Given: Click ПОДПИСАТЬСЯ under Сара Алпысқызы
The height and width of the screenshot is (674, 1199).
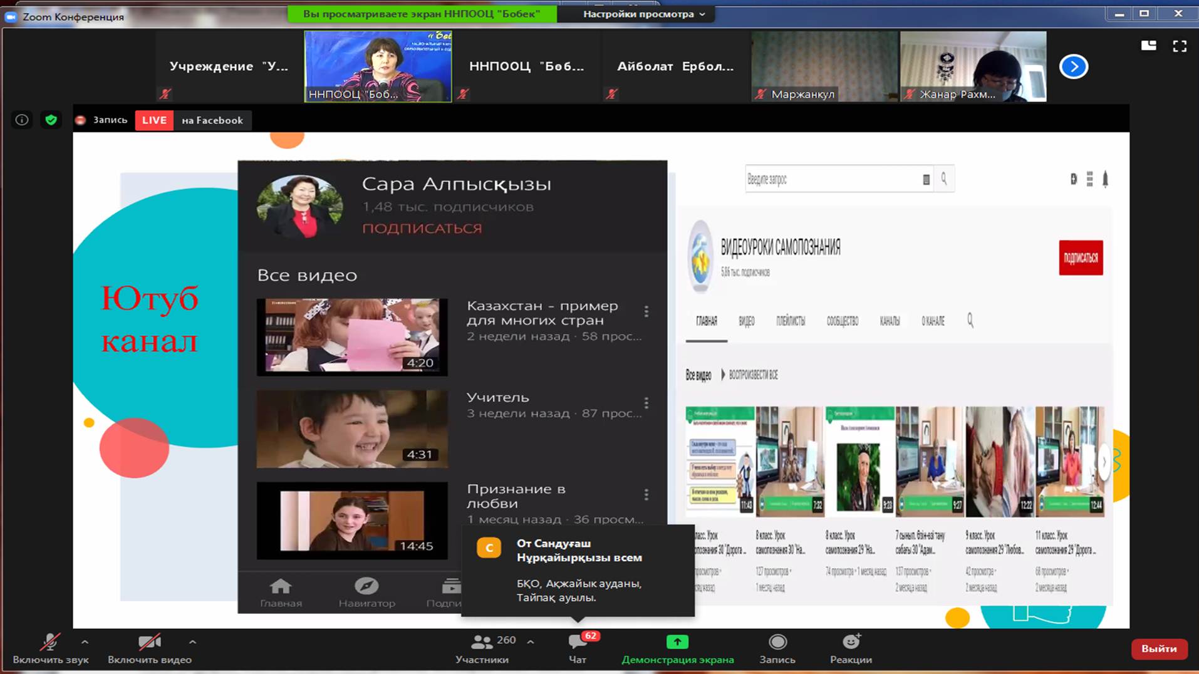Looking at the screenshot, I should [x=422, y=229].
